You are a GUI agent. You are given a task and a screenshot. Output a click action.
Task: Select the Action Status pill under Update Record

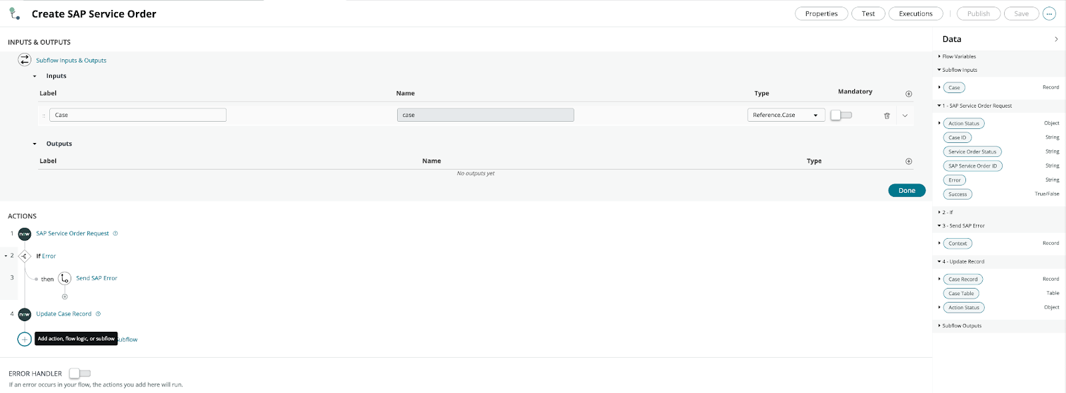coord(963,308)
